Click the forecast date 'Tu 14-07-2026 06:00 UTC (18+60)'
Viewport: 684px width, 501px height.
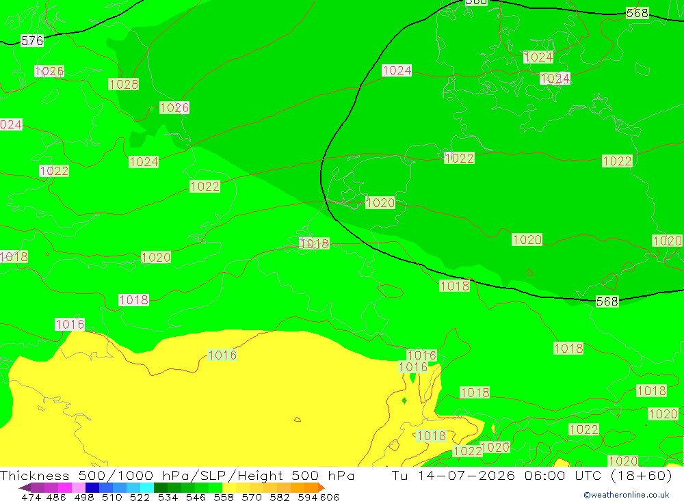(x=531, y=475)
